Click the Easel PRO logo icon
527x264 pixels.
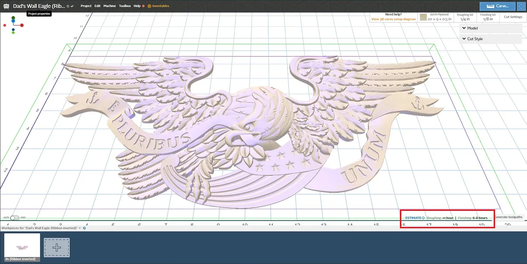click(6, 6)
